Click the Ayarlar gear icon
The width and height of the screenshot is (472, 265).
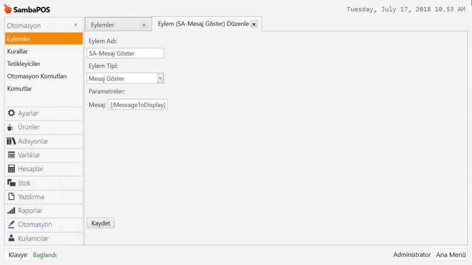pos(12,113)
